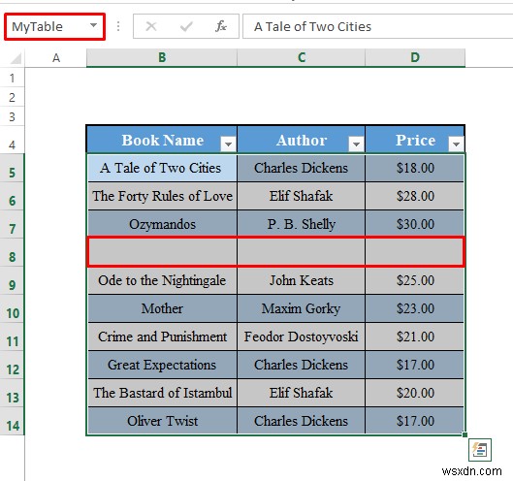This screenshot has width=513, height=481.
Task: Click the Insert Function fx icon
Action: click(221, 26)
